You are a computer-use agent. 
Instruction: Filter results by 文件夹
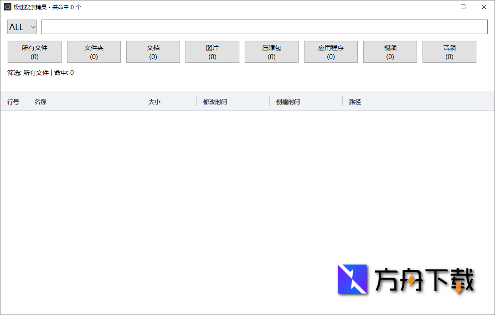click(x=93, y=51)
